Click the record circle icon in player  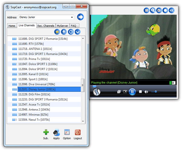[x=165, y=10]
